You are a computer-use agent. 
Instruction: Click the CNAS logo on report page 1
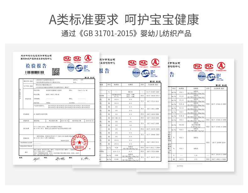[79, 68]
